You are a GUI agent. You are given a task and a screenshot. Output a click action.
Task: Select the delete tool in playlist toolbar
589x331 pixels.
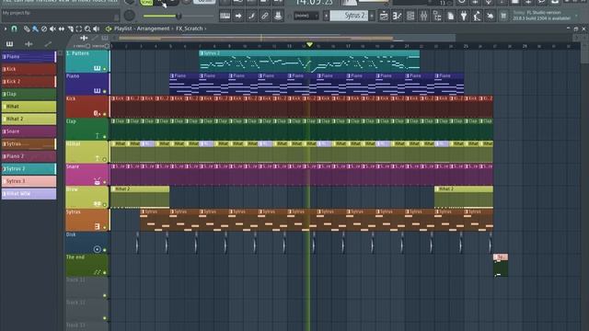44,29
